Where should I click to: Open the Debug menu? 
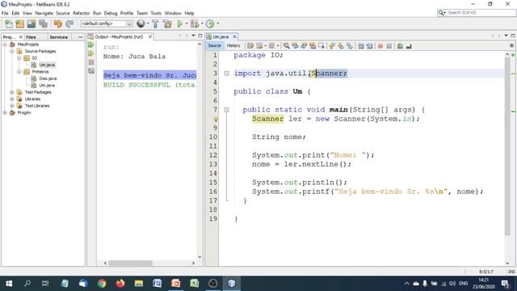point(111,13)
